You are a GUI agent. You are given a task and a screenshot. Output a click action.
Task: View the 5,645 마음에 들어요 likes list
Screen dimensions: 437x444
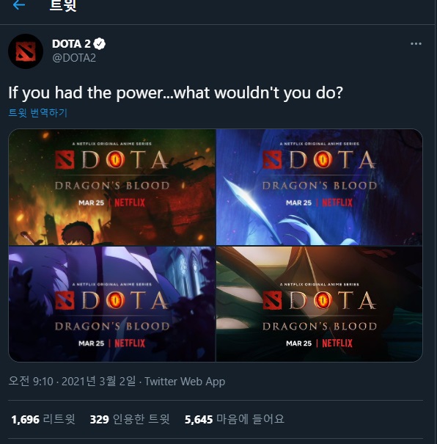tap(234, 419)
